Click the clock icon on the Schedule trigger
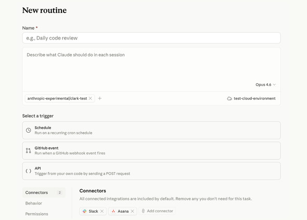Screen dimensions: 307x220 click(29, 130)
